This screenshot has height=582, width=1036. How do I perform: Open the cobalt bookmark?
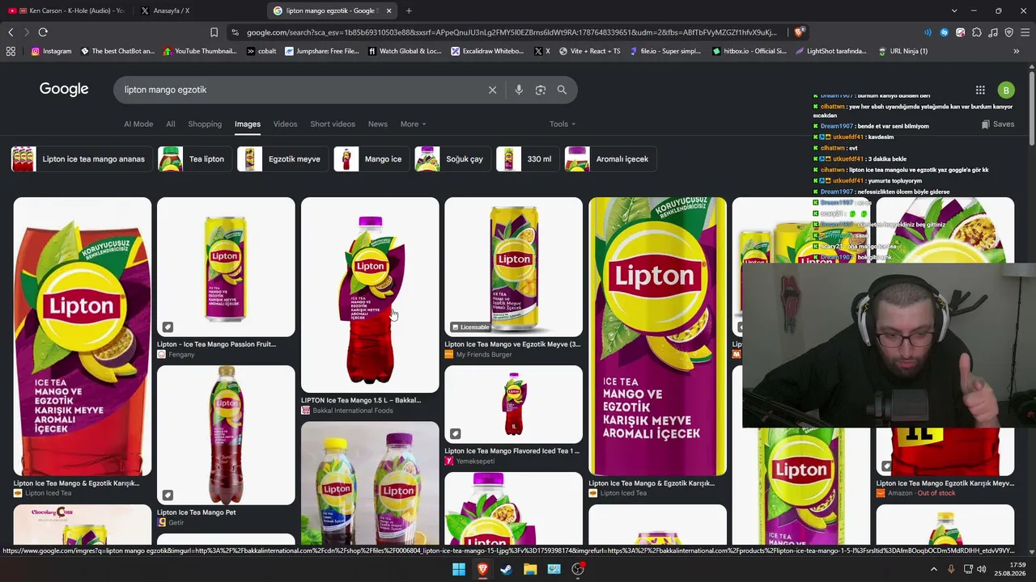tap(261, 51)
